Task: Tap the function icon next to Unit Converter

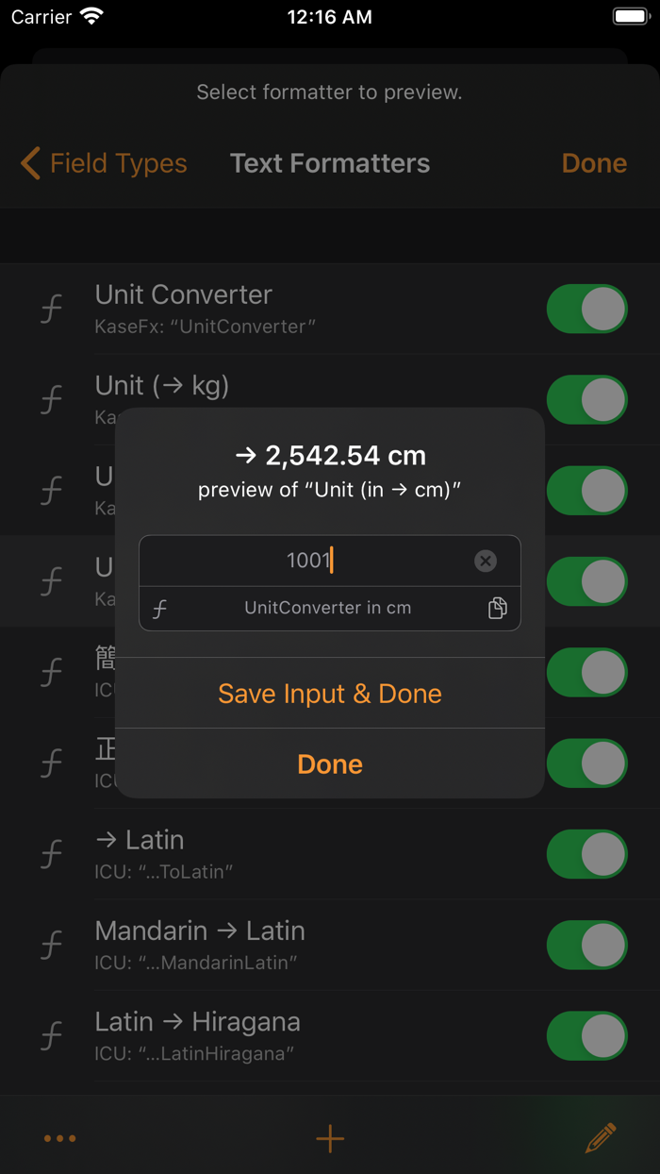Action: click(x=52, y=309)
